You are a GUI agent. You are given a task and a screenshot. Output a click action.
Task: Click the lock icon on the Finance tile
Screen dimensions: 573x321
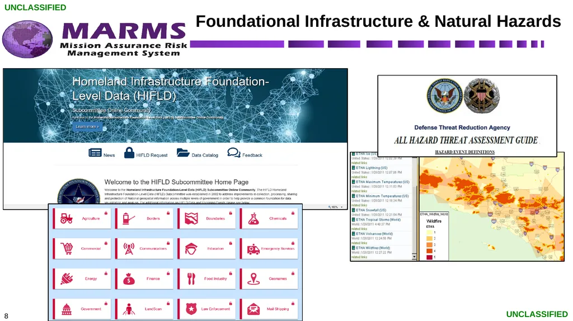coord(168,273)
